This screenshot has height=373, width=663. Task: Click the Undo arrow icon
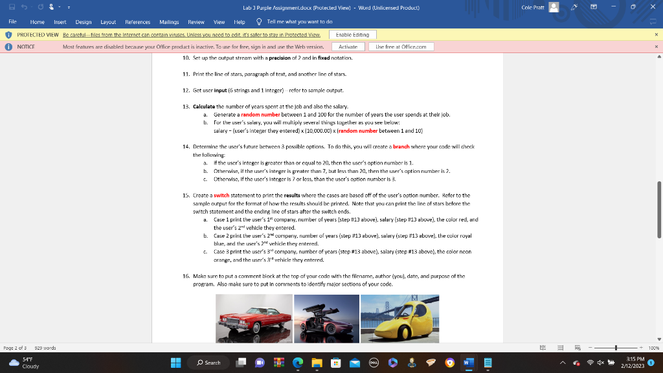point(24,7)
